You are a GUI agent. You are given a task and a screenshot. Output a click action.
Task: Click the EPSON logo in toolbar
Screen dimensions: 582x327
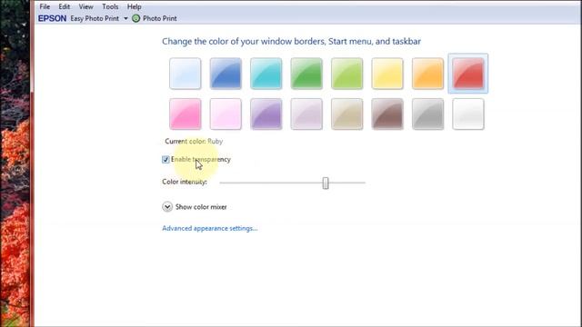click(53, 18)
